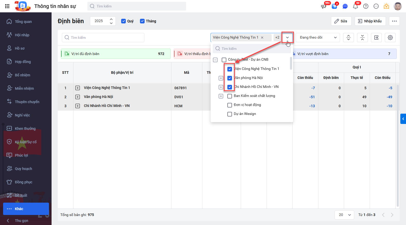Screen dimensions: 406x225
Task: Open table settings gear icon
Action: tap(390, 38)
